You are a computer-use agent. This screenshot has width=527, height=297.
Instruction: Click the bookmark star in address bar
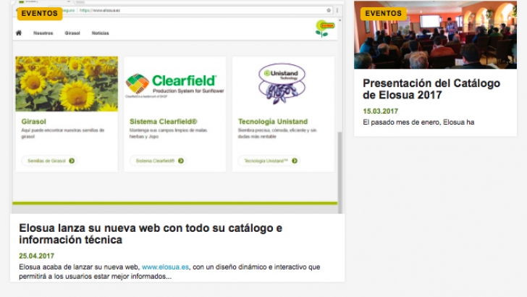coord(329,11)
